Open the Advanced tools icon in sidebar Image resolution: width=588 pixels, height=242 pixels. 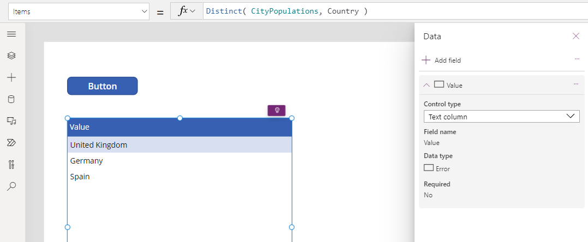coord(11,164)
